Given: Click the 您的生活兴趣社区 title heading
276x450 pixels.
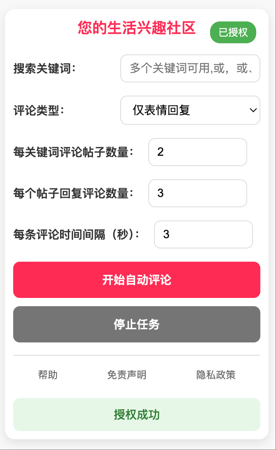Looking at the screenshot, I should tap(136, 28).
